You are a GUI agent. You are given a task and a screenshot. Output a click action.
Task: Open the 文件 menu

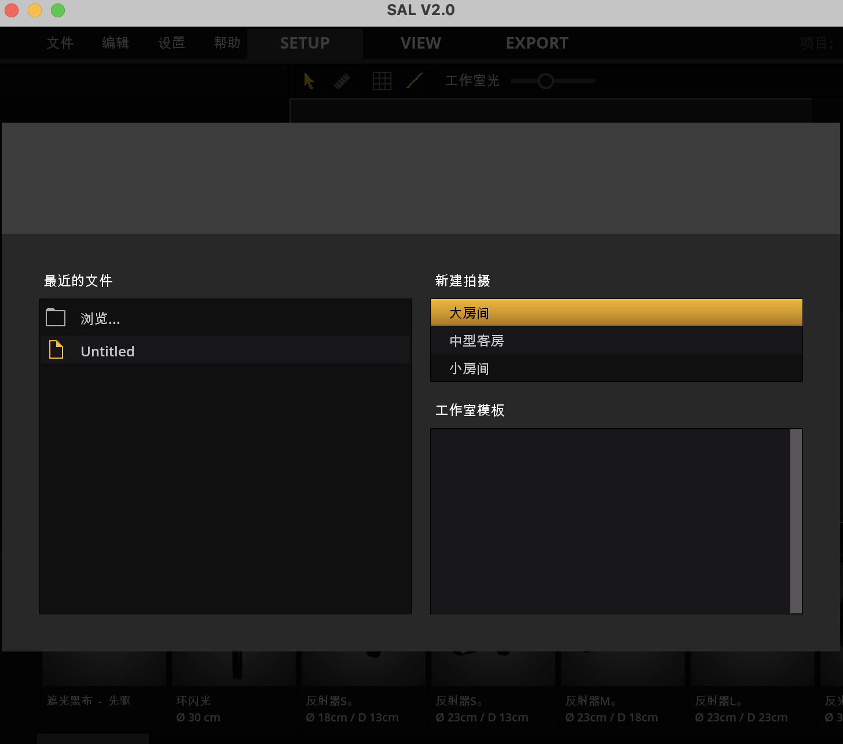tap(60, 43)
